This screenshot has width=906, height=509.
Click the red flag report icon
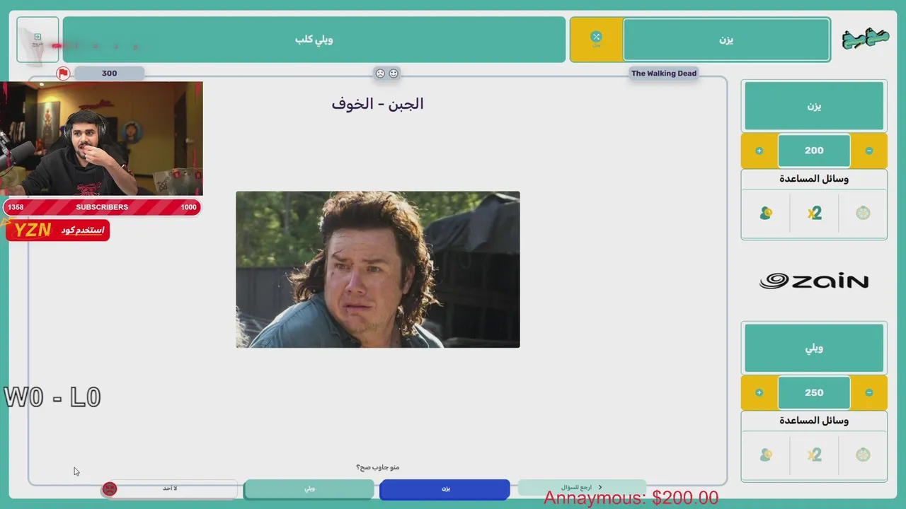point(63,74)
